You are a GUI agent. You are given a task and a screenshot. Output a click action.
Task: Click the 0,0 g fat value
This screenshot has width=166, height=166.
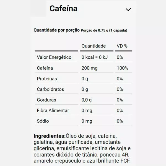87,100
